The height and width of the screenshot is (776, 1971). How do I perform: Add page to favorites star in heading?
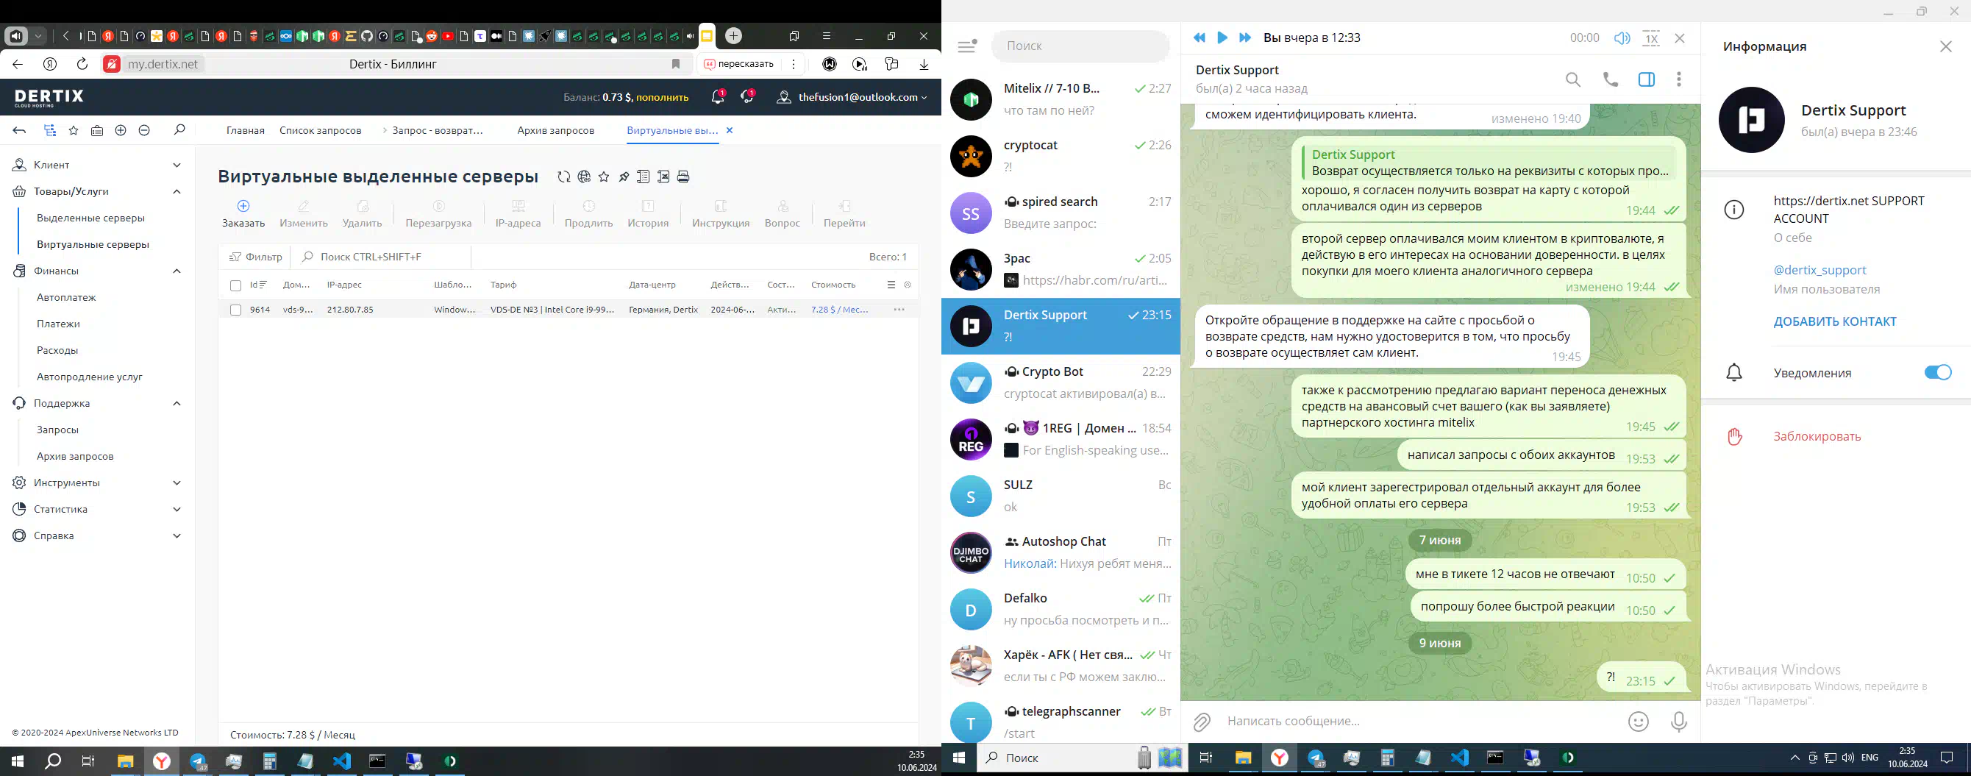[x=604, y=177]
